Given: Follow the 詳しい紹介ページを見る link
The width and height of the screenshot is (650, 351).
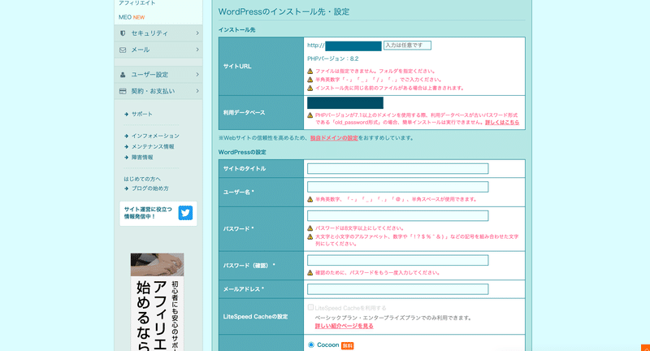Looking at the screenshot, I should tap(344, 326).
